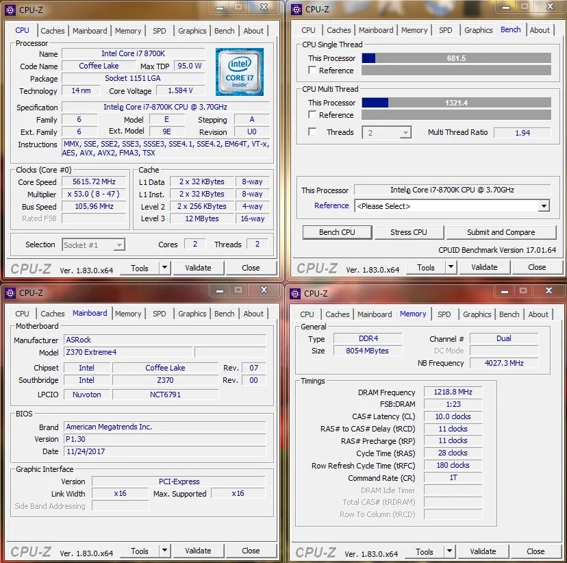Click the CPU-Z app icon in the Bench window title bar
The image size is (567, 563).
tap(296, 10)
